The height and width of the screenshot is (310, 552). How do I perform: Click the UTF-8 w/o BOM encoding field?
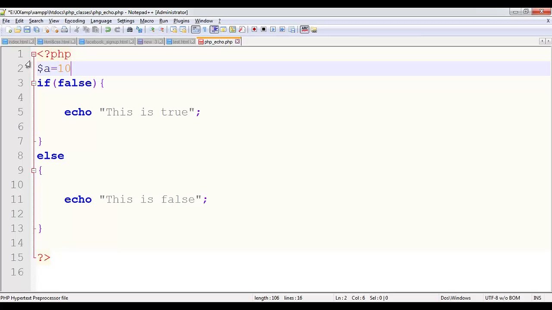pos(502,298)
